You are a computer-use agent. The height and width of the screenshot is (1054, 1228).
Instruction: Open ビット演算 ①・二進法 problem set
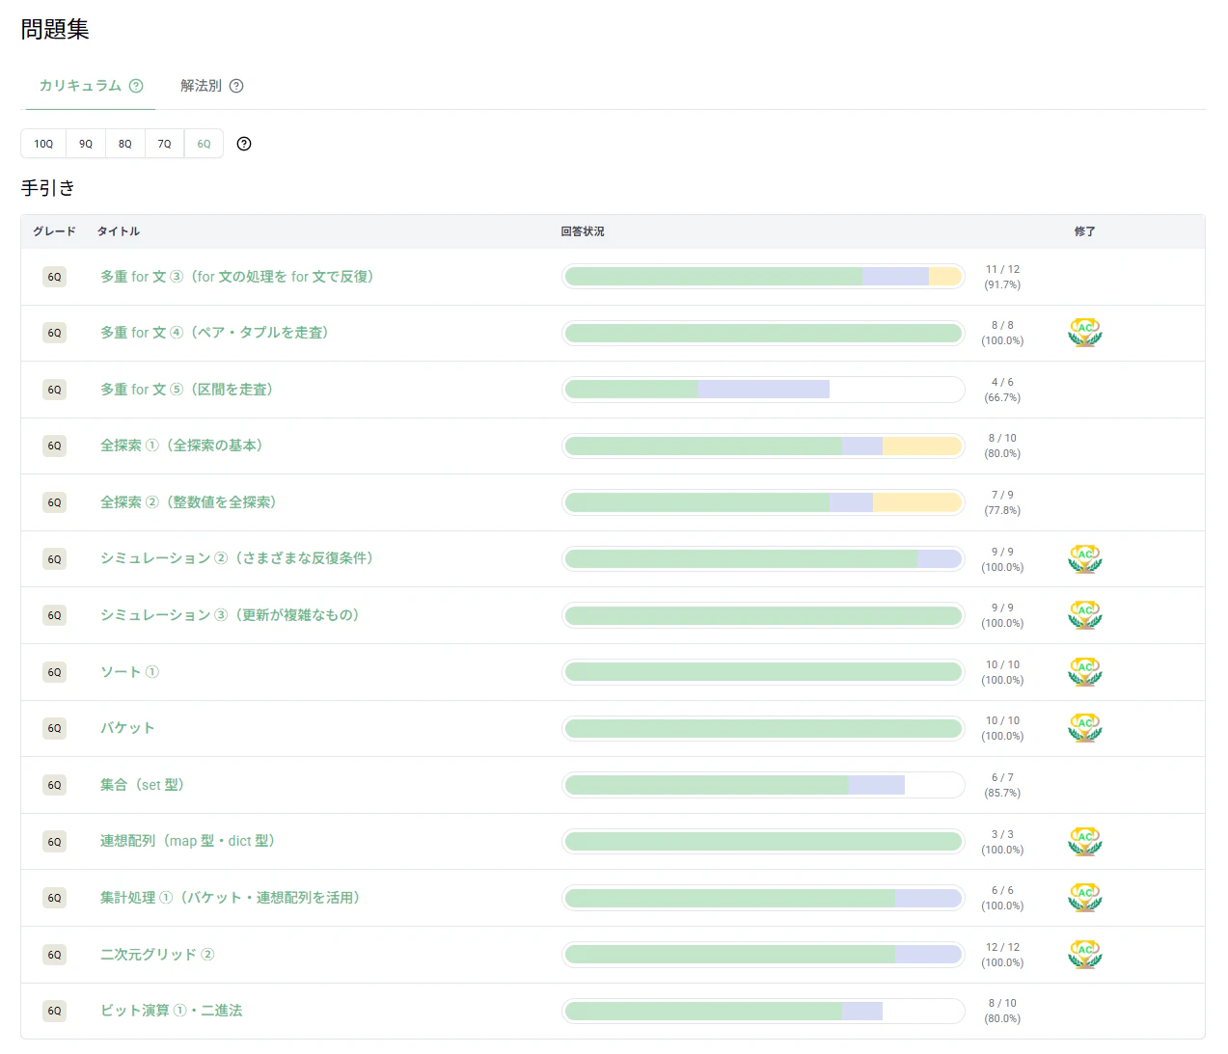pyautogui.click(x=172, y=1011)
